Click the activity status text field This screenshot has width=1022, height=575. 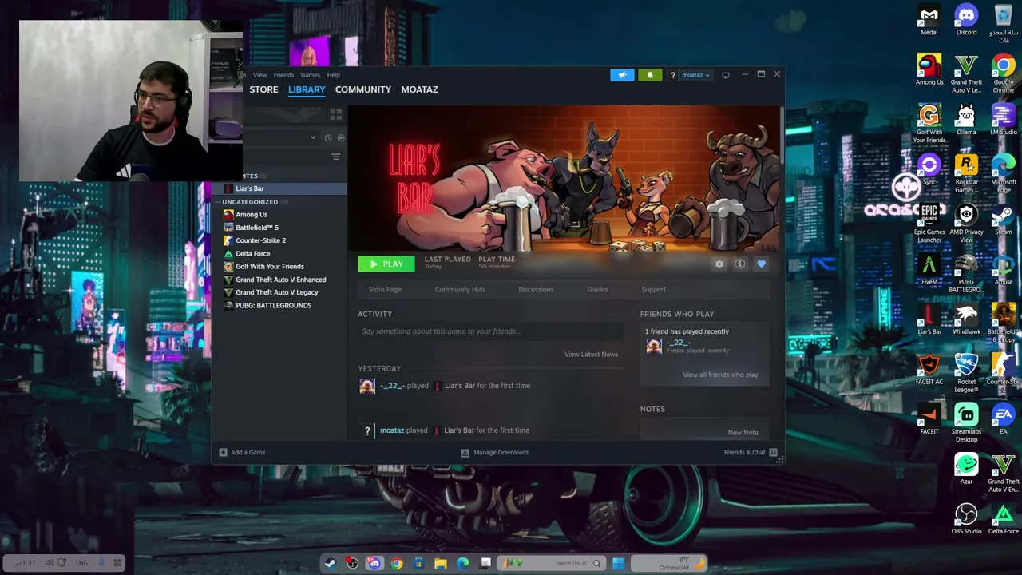(491, 331)
